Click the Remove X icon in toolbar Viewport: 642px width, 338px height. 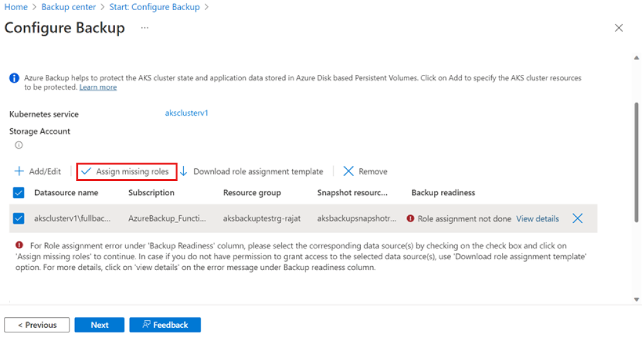click(x=348, y=172)
